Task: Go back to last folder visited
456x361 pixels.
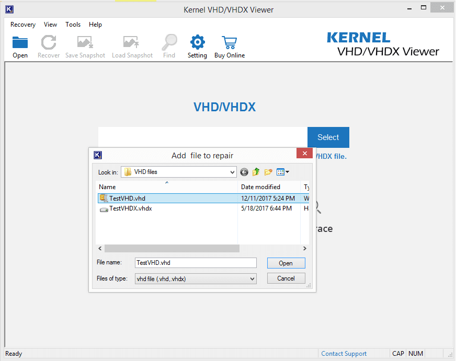Action: [x=244, y=172]
